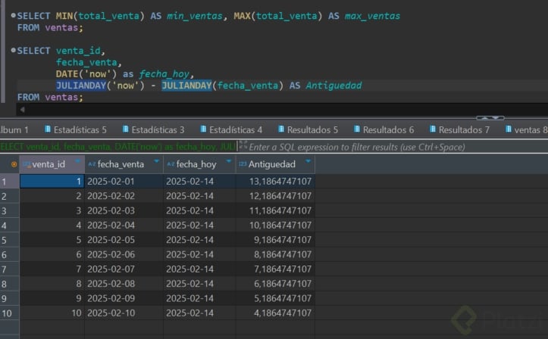548x339 pixels.
Task: Click the results panel maximize/collapse handle
Action: point(490,118)
